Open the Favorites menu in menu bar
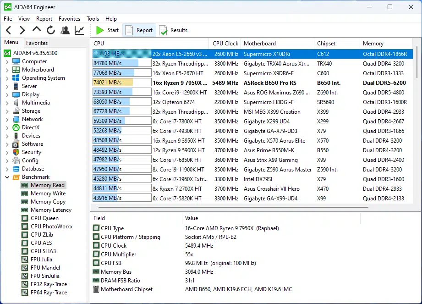 click(x=70, y=19)
